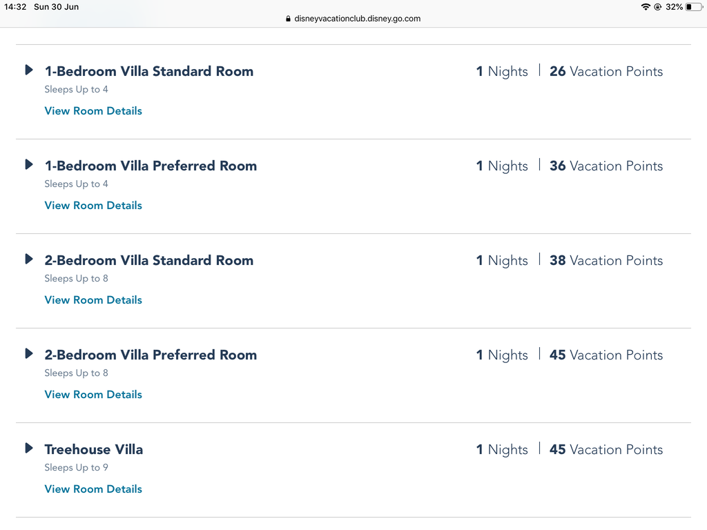Tap the 26 Vacation Points value

[606, 71]
